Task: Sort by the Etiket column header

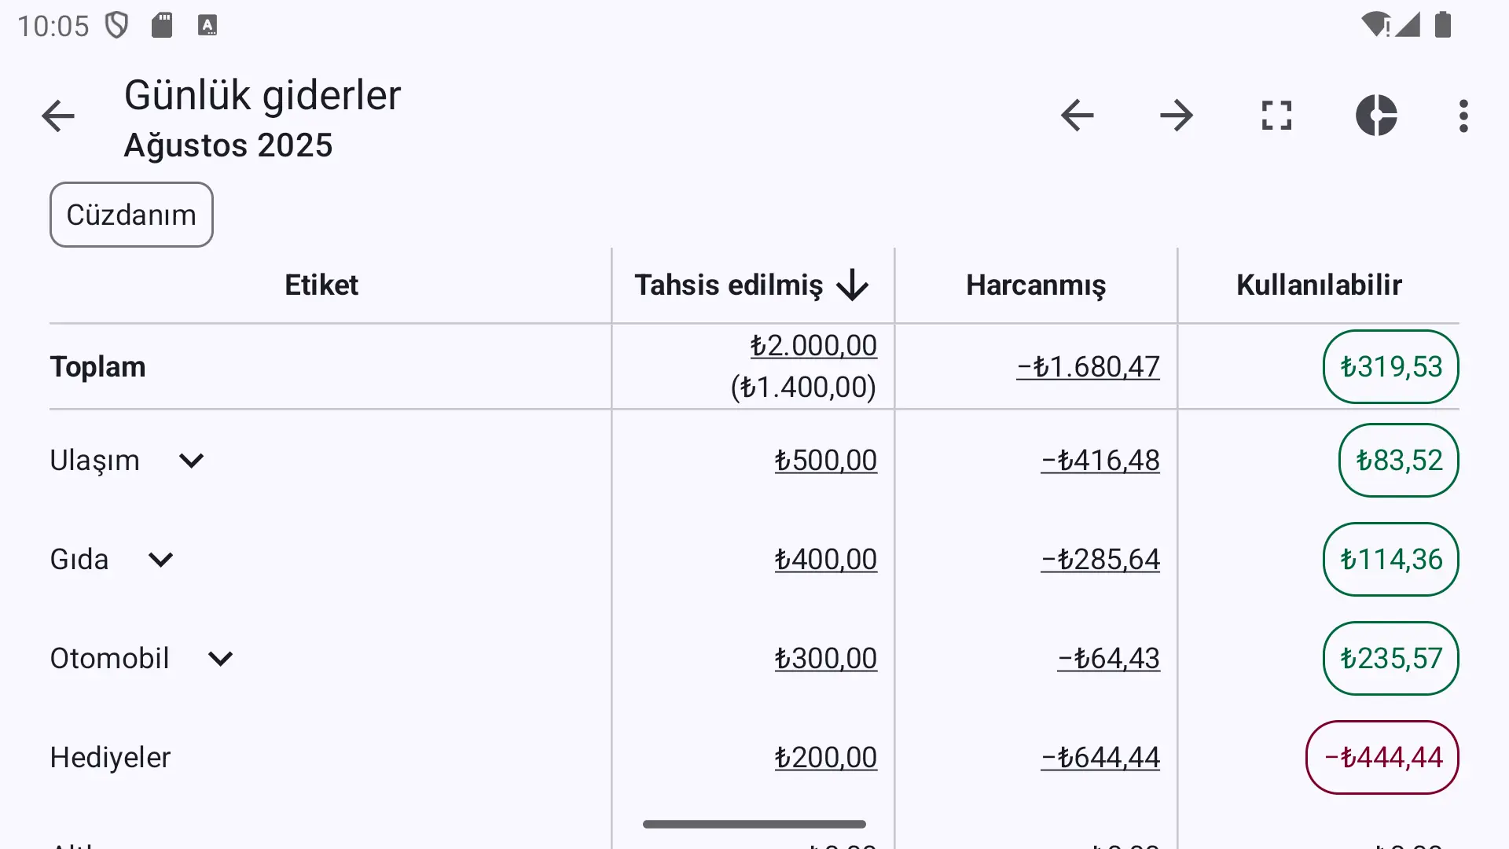Action: (321, 285)
